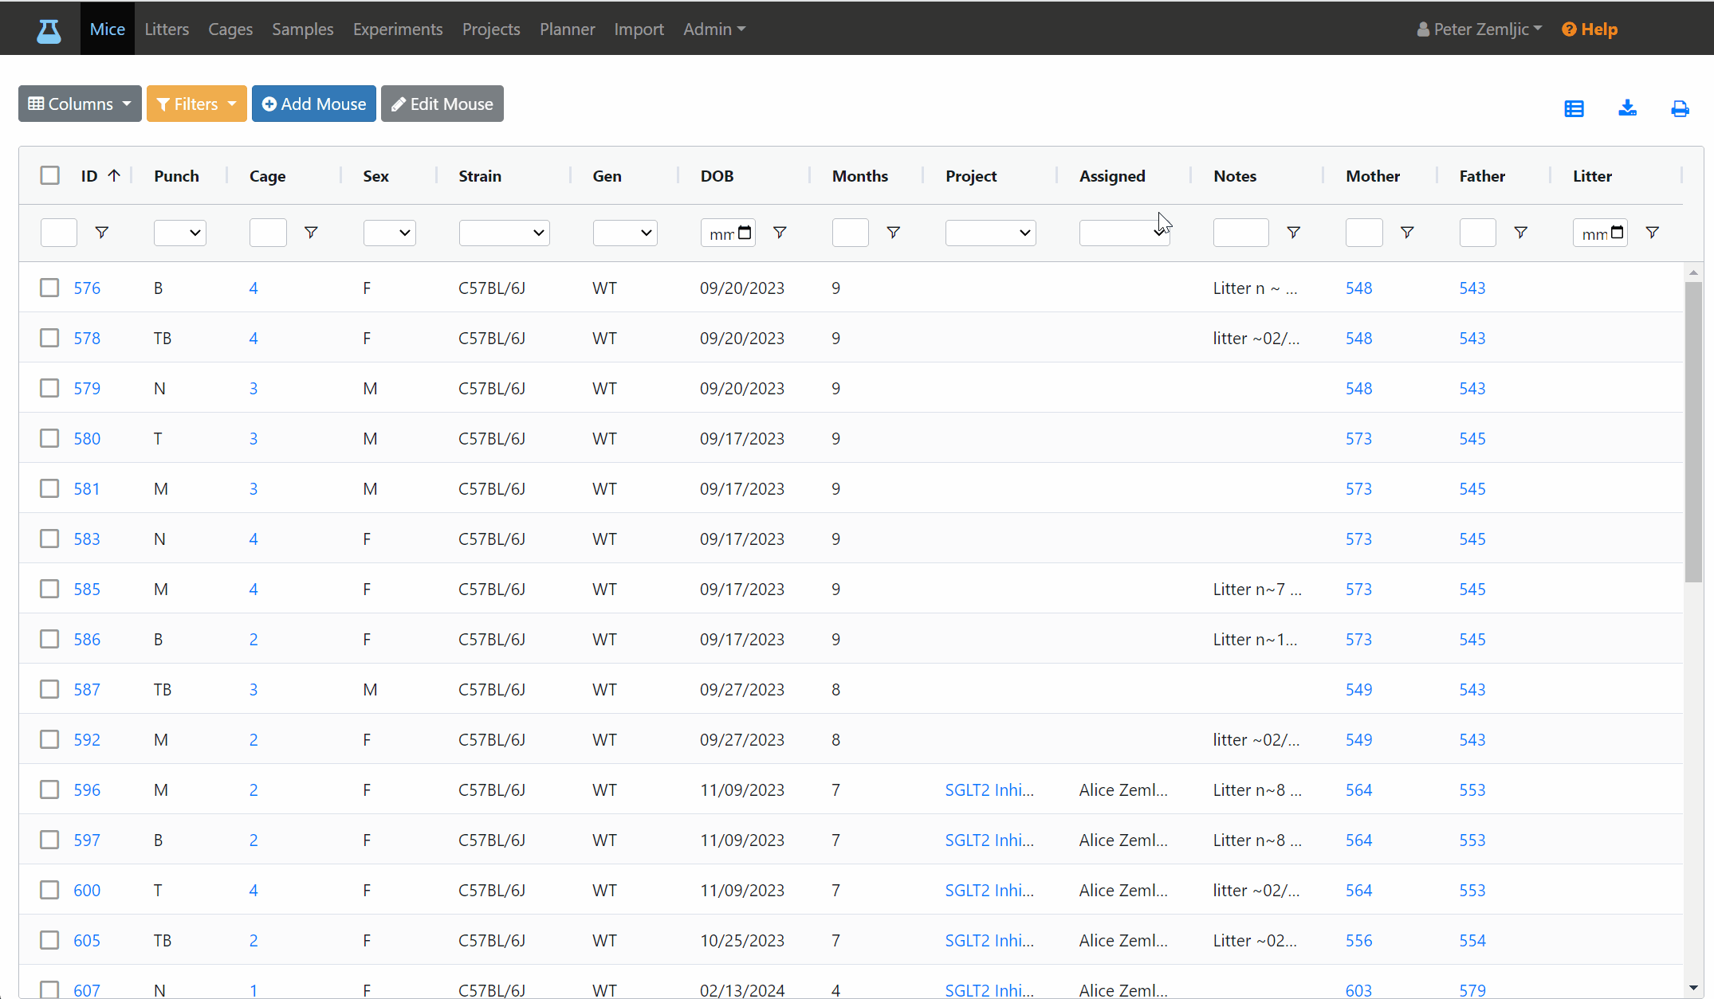Toggle the select-all header checkbox

pos(49,175)
